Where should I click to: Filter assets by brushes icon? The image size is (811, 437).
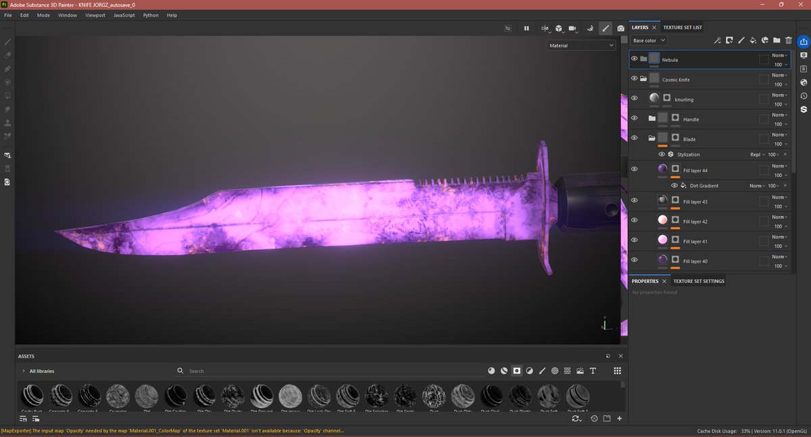[x=542, y=371]
